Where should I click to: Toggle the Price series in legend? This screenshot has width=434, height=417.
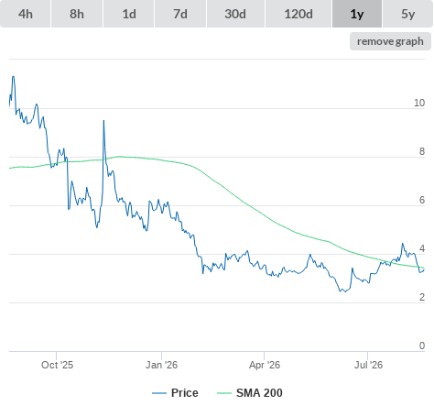point(185,393)
